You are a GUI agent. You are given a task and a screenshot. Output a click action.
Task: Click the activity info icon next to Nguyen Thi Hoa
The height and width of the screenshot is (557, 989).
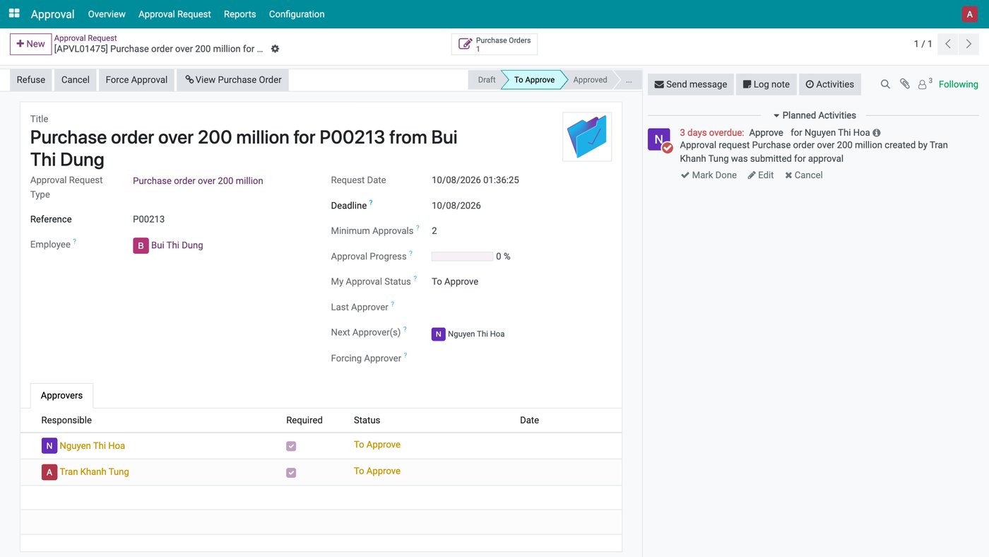[x=877, y=133]
